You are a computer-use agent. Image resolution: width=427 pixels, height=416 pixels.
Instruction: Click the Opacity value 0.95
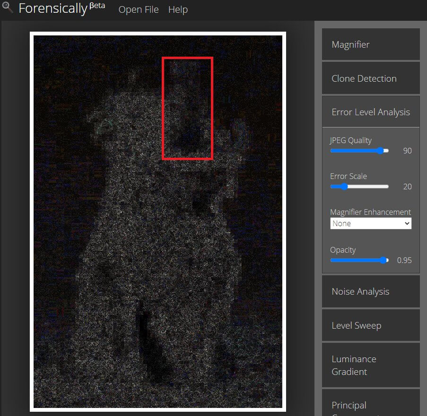(x=404, y=260)
